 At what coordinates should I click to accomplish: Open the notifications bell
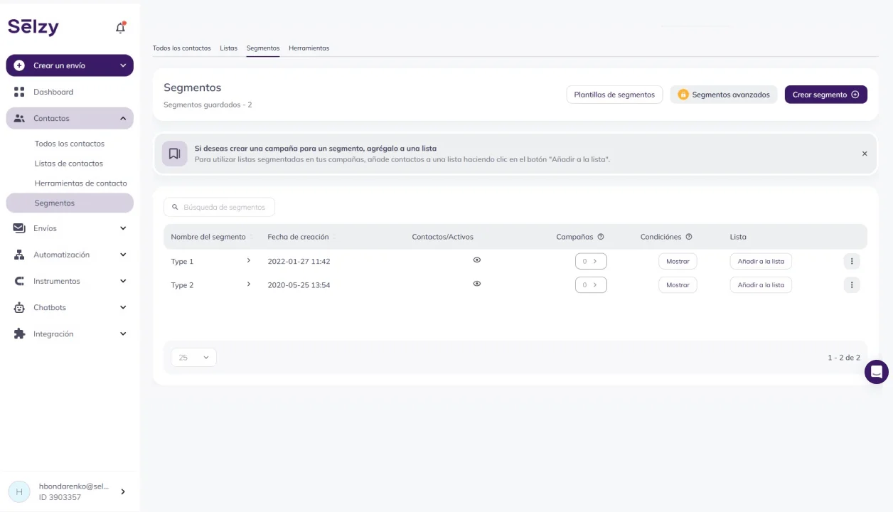click(120, 28)
